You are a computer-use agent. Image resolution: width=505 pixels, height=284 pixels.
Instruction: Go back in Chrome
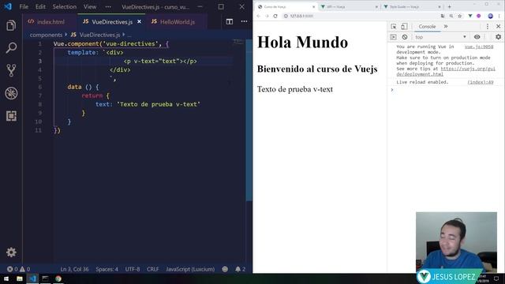coord(258,16)
